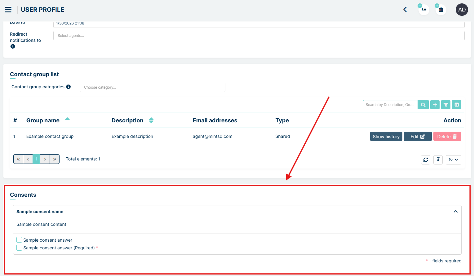Click the Show history button
The height and width of the screenshot is (276, 474).
coord(386,136)
